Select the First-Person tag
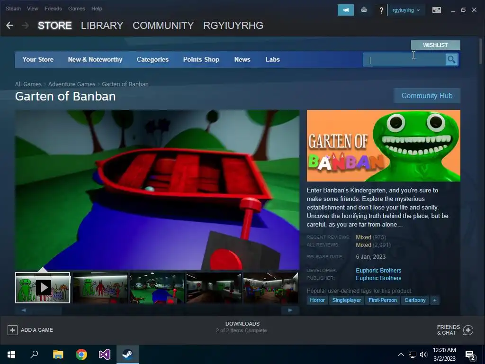The image size is (485, 364). (382, 300)
